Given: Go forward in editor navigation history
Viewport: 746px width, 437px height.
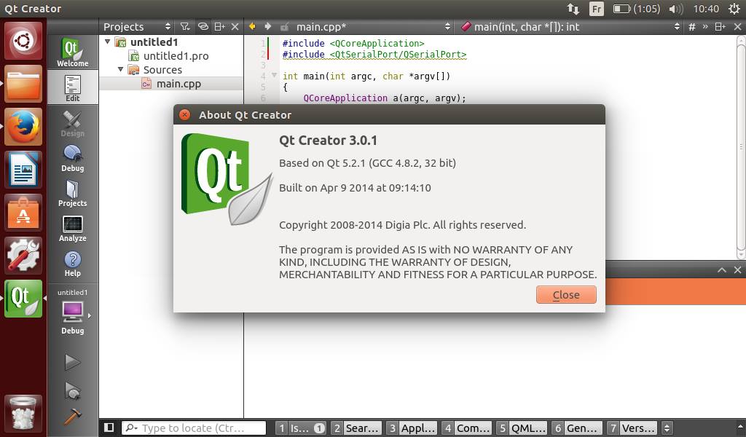Looking at the screenshot, I should [268, 27].
